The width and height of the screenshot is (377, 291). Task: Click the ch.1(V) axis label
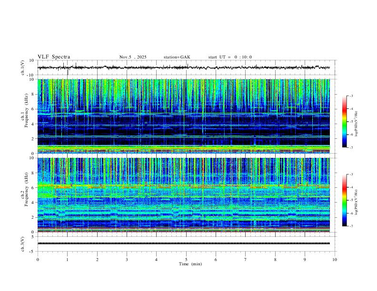click(23, 68)
